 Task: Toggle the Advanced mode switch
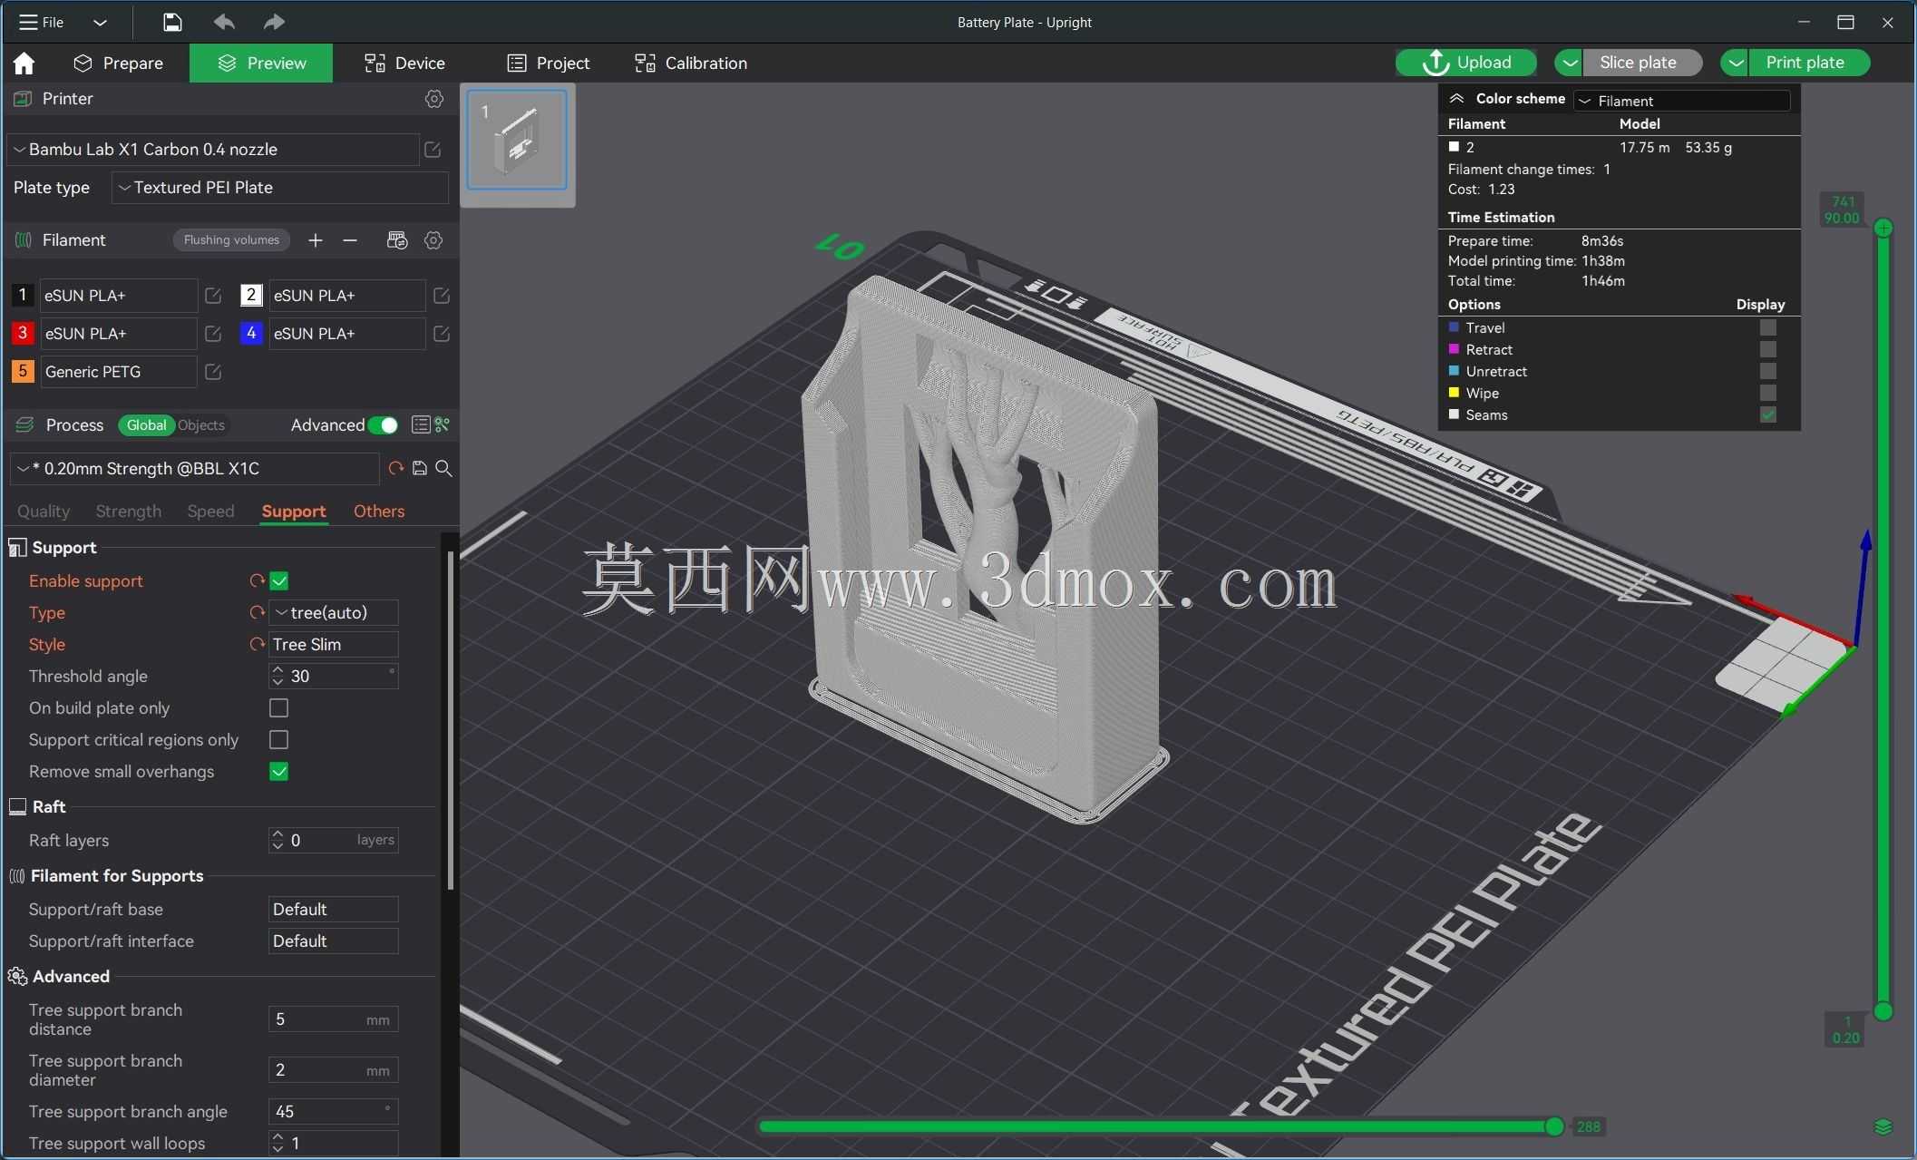[x=384, y=425]
